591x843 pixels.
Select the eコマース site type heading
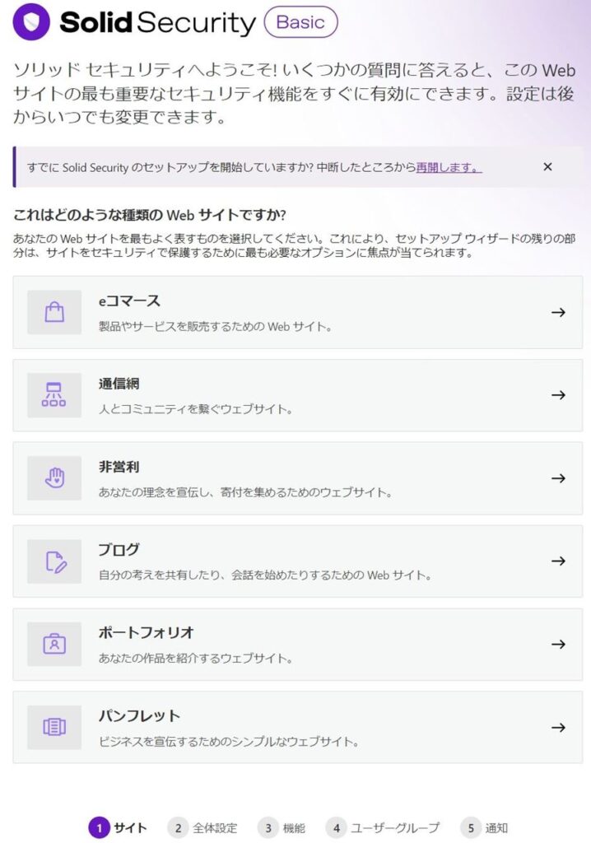pyautogui.click(x=129, y=301)
